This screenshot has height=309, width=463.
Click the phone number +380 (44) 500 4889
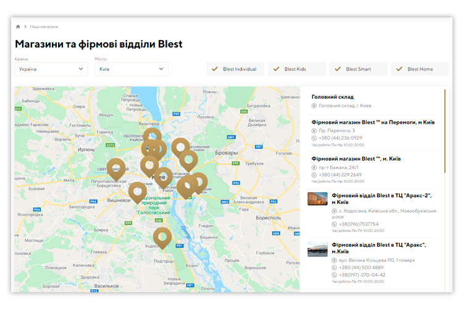coord(361,268)
